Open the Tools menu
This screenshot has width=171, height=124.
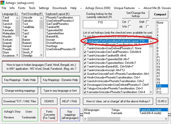coord(32,8)
